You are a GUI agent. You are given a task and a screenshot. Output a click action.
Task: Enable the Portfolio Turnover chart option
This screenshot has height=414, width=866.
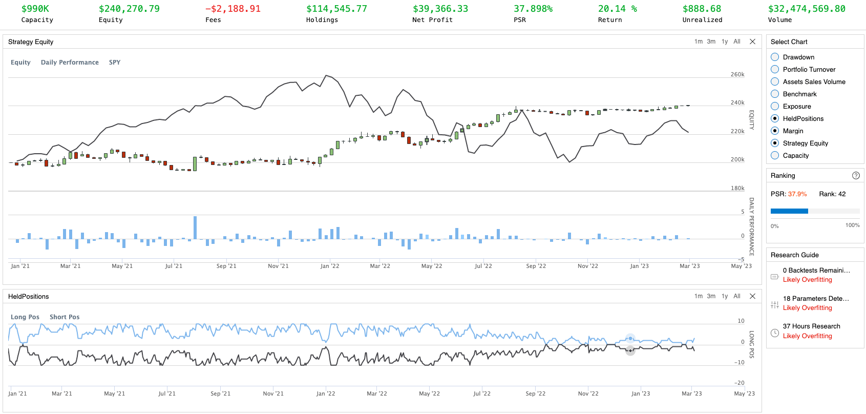pos(775,69)
